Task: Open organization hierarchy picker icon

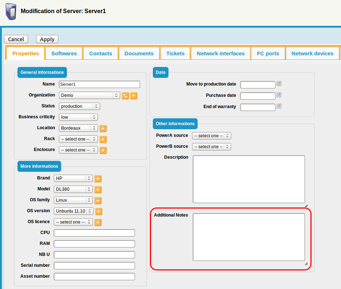Action: point(125,96)
